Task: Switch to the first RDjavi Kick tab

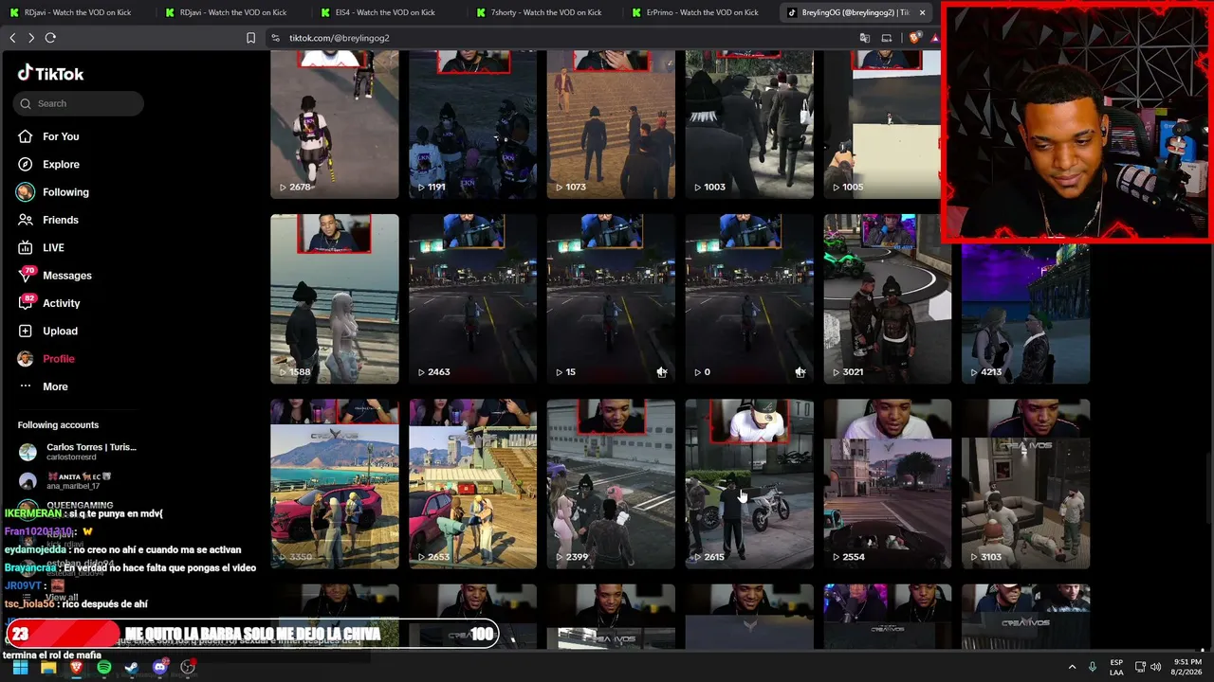Action: [x=74, y=12]
